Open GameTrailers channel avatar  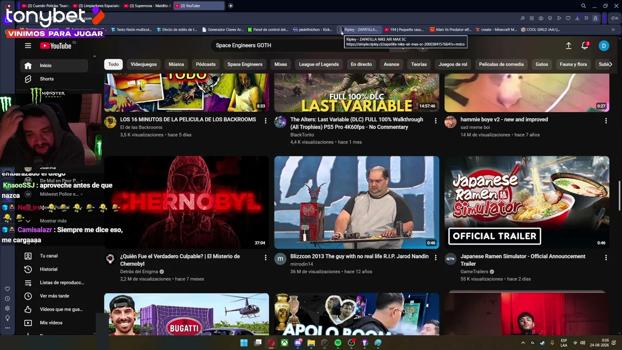[450, 259]
